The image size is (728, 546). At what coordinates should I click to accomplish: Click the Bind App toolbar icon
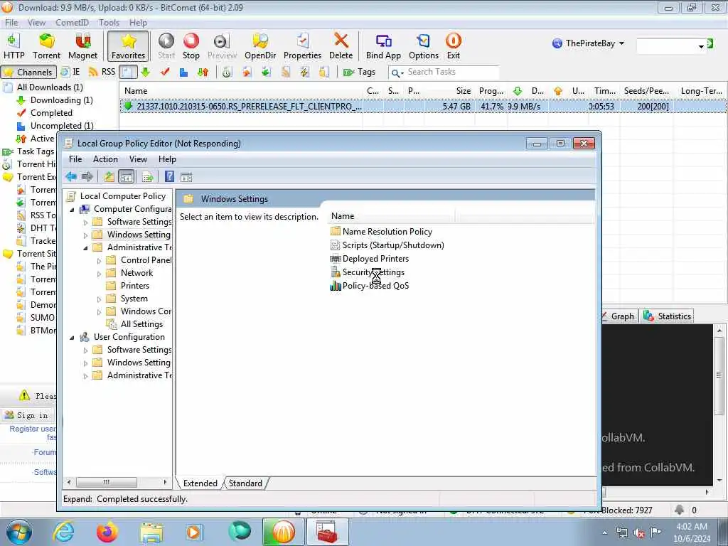(x=383, y=46)
